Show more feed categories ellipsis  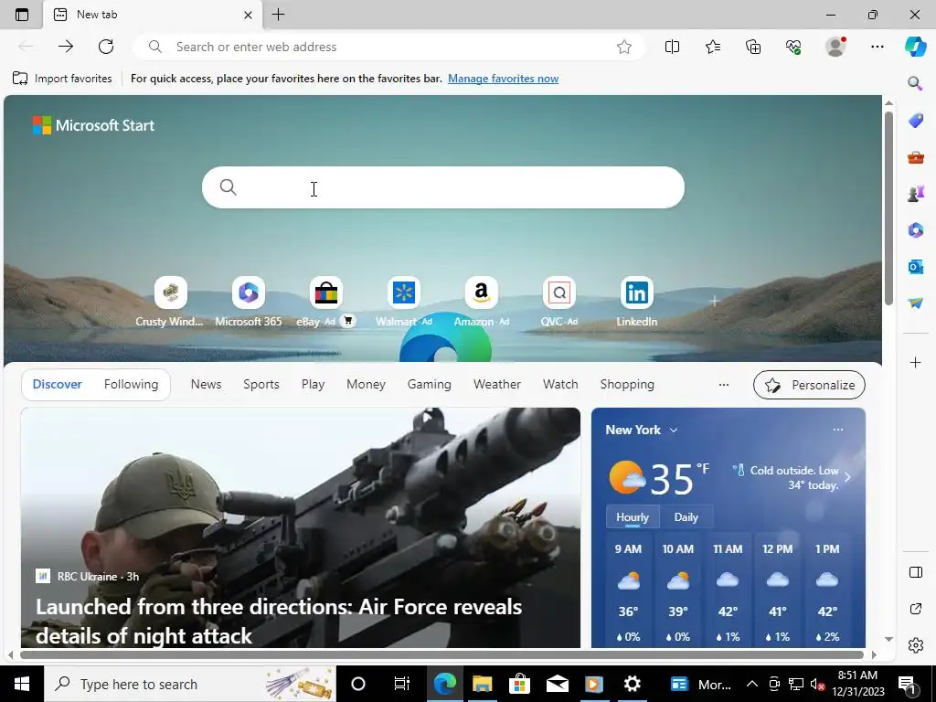click(x=724, y=385)
